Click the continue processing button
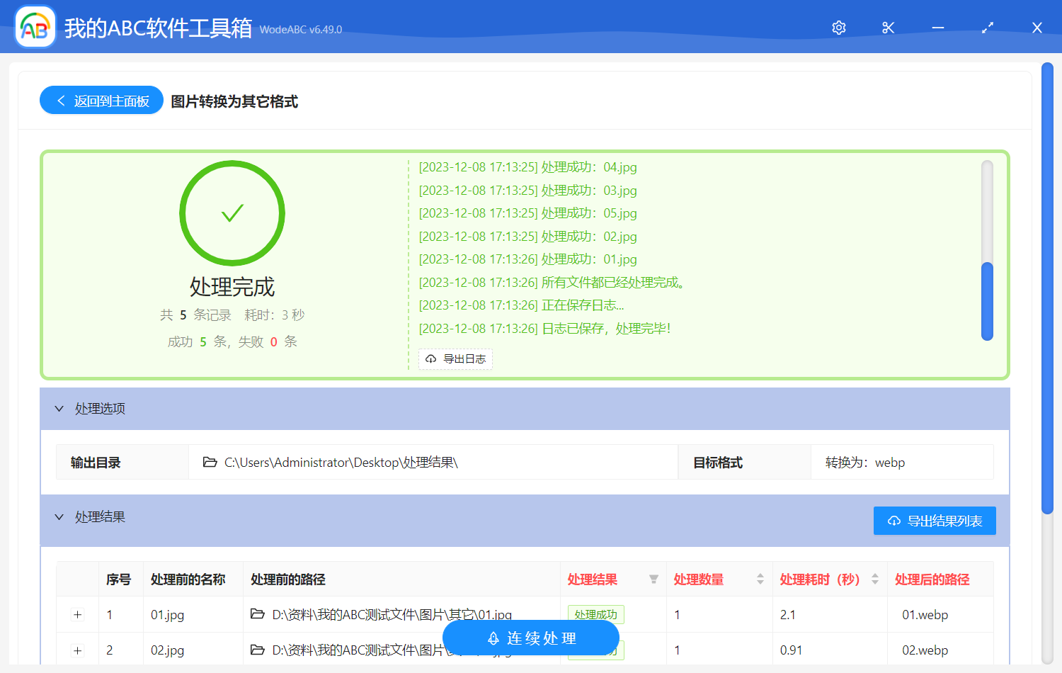 [531, 638]
